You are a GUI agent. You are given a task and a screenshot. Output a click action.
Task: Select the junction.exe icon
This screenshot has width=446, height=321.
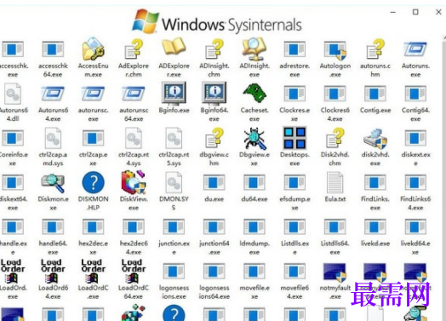174,227
